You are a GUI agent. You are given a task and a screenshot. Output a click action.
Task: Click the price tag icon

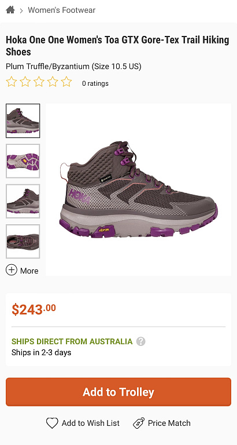coord(139,423)
